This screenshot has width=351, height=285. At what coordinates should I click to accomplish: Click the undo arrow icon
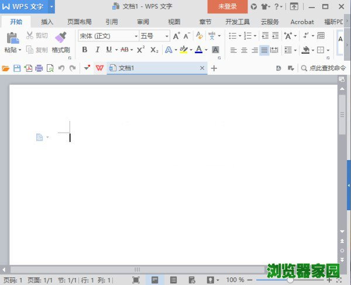click(x=61, y=68)
